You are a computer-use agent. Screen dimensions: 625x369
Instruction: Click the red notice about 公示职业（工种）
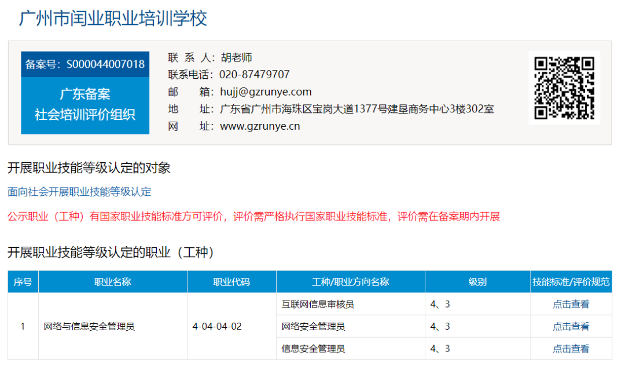click(x=253, y=217)
